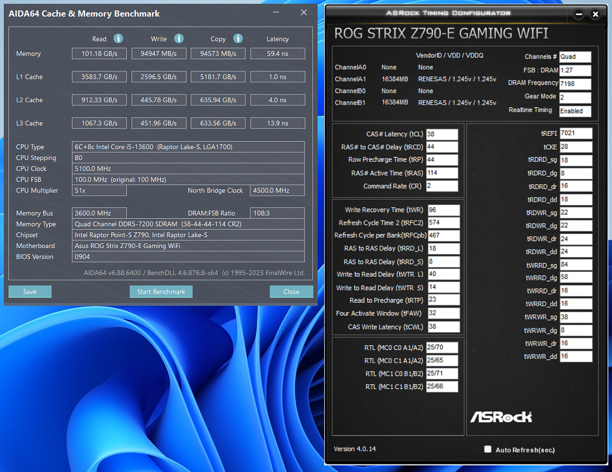The image size is (612, 472).
Task: Select the tCKE value field
Action: pyautogui.click(x=576, y=147)
